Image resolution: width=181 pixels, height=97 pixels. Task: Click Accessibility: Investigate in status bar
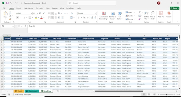22,94
